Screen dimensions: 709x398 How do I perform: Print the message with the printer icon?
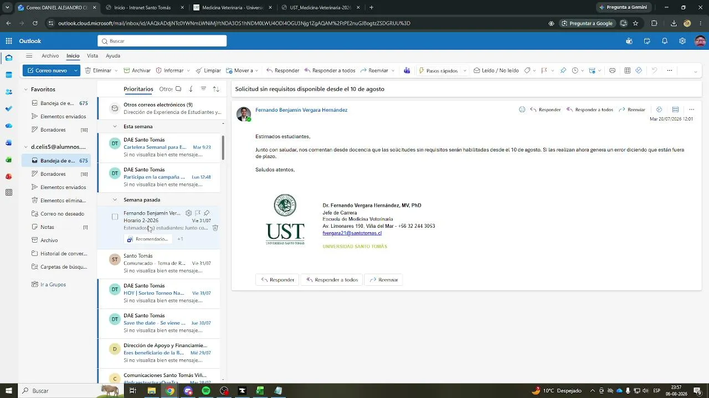(x=612, y=71)
